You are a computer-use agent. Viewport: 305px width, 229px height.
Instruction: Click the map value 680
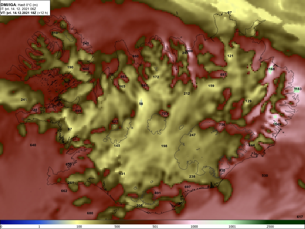tap(90, 213)
